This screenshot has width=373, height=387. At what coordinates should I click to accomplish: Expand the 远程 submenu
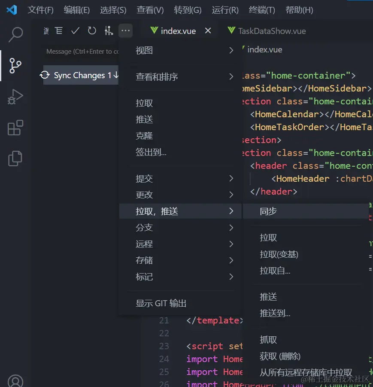pos(180,244)
